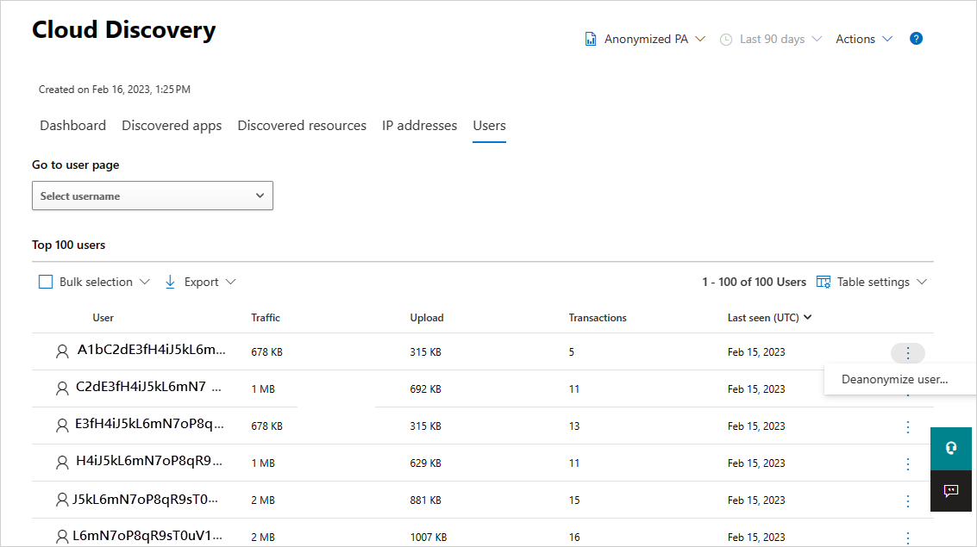Open user E3fH4iJ5kL6mN7oP8q... page
977x547 pixels.
tap(149, 424)
